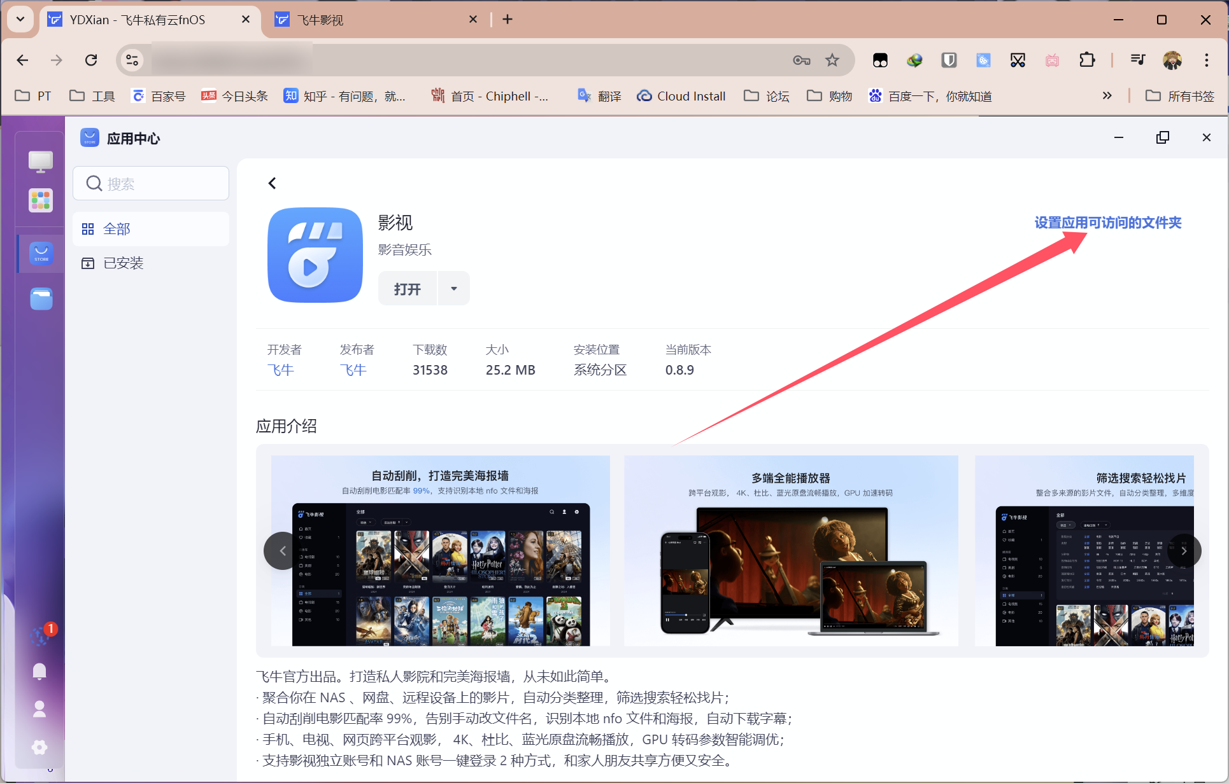
Task: Click the 打开 button
Action: point(408,289)
